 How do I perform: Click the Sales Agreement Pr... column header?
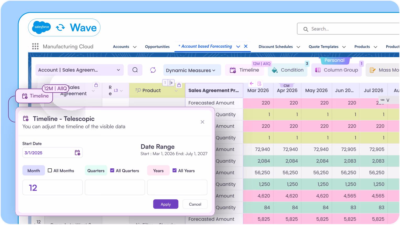click(x=214, y=90)
